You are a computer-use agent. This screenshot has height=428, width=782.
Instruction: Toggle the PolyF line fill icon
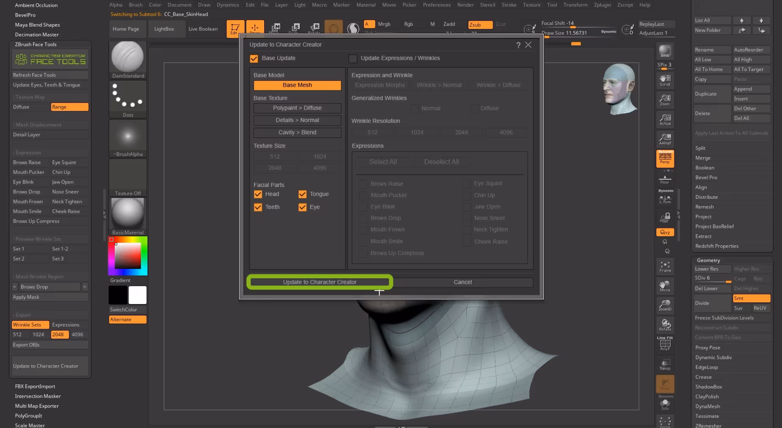[x=665, y=344]
